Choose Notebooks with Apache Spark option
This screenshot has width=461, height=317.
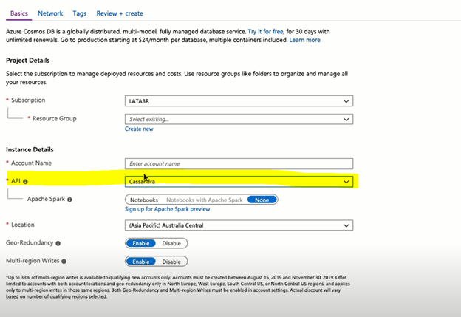[205, 200]
